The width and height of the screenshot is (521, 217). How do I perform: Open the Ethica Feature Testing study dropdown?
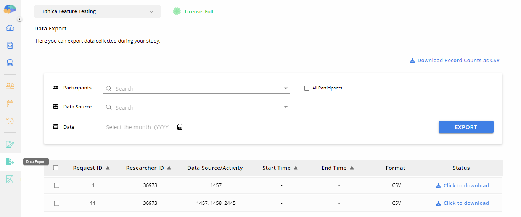click(97, 11)
